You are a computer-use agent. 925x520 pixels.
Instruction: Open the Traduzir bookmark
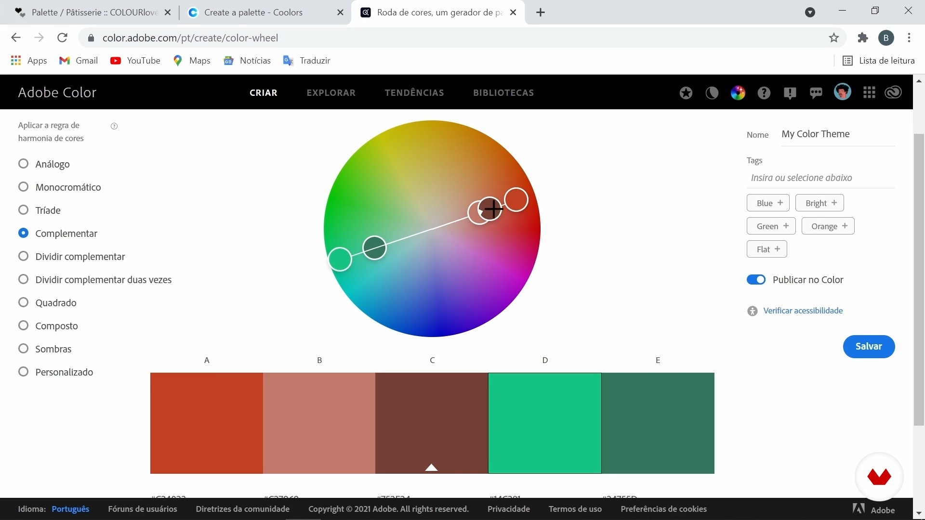click(x=306, y=60)
